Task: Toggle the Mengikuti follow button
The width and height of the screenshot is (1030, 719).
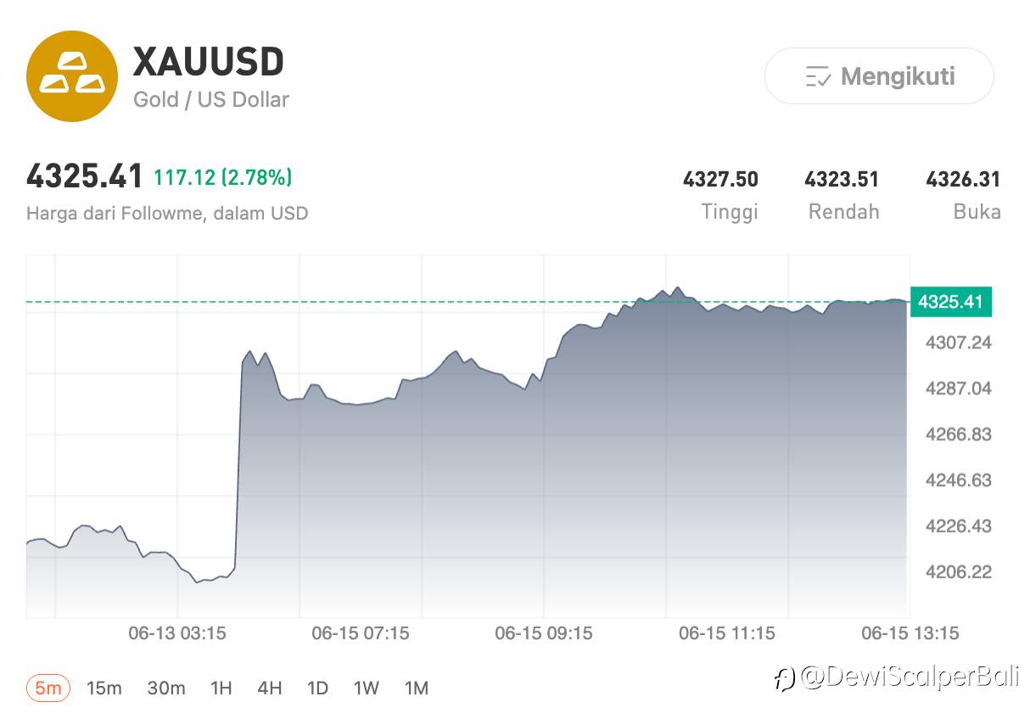Action: [879, 76]
